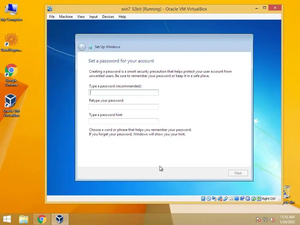Select the Oracle VM VirtualBox desktop shortcut
The height and width of the screenshot is (225, 300).
[x=11, y=105]
